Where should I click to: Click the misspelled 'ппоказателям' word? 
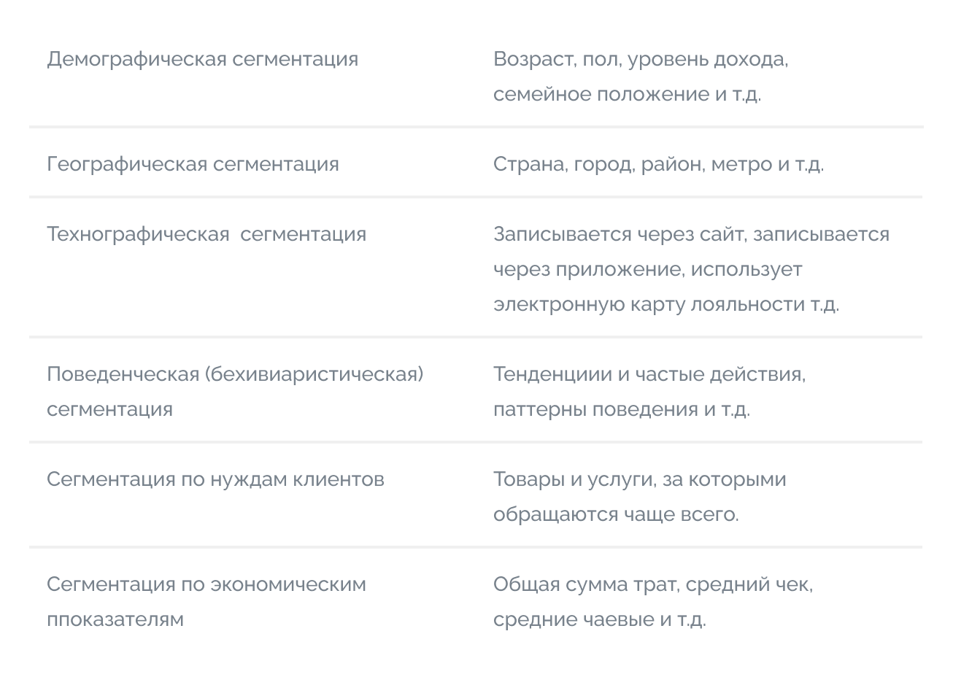click(115, 619)
